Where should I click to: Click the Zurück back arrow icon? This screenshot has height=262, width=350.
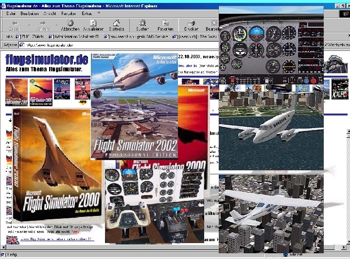pos(15,23)
